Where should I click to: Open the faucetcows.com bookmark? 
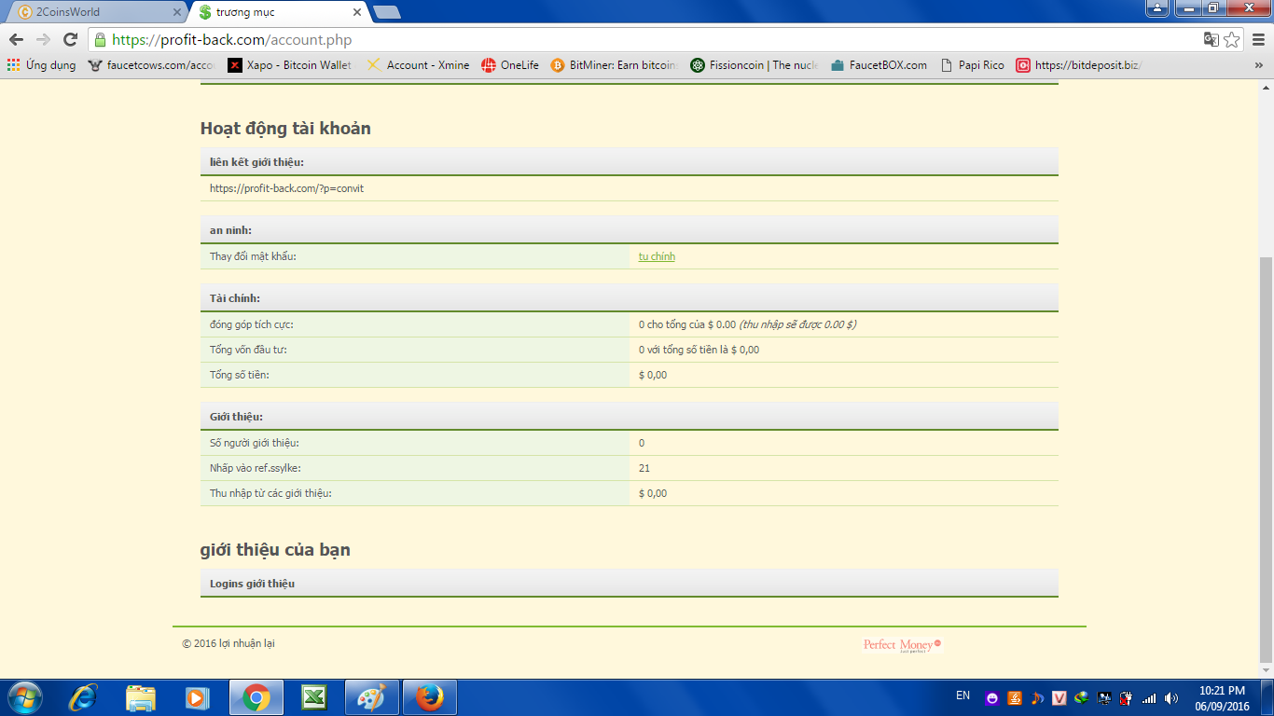(x=152, y=65)
